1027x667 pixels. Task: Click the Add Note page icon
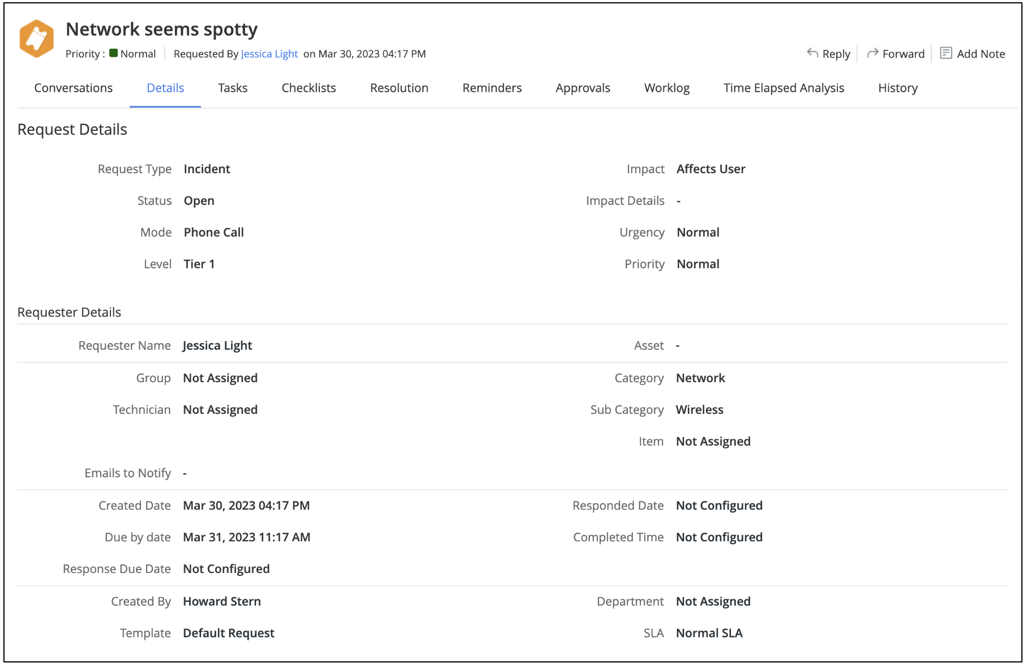(945, 53)
